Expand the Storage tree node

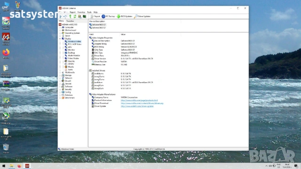point(60,75)
